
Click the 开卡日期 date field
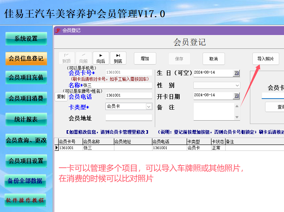click(x=213, y=95)
